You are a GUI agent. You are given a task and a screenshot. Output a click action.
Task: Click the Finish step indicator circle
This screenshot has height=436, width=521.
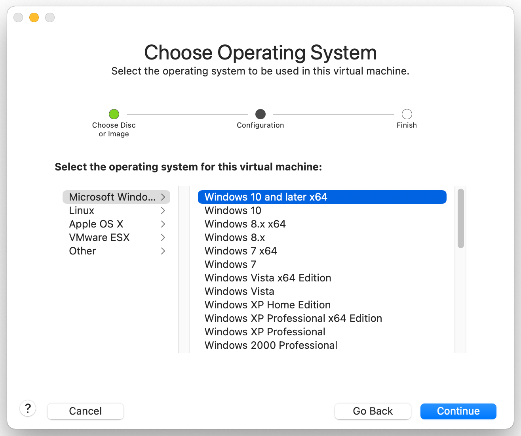tap(407, 114)
